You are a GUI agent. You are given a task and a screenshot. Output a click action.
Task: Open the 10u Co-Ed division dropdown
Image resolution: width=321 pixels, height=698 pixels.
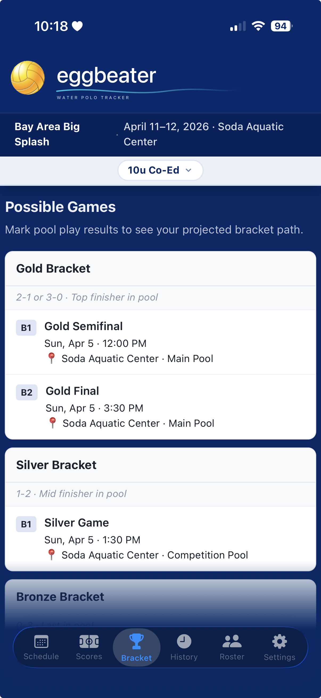pyautogui.click(x=160, y=170)
